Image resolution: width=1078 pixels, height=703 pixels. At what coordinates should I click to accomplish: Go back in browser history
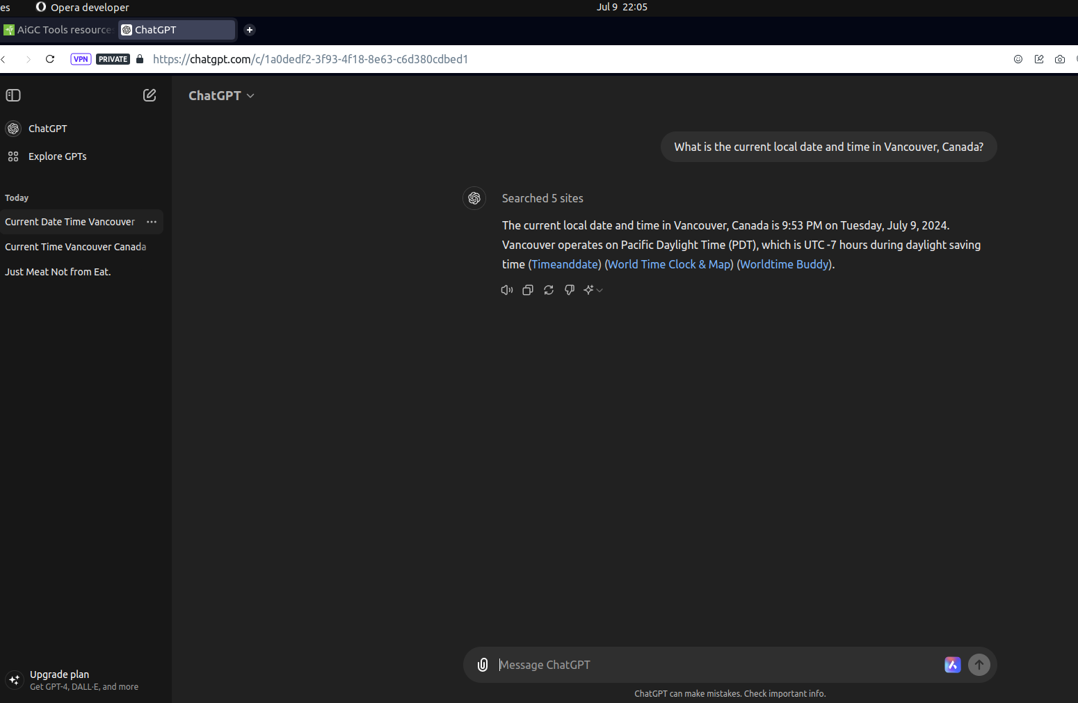click(x=4, y=59)
